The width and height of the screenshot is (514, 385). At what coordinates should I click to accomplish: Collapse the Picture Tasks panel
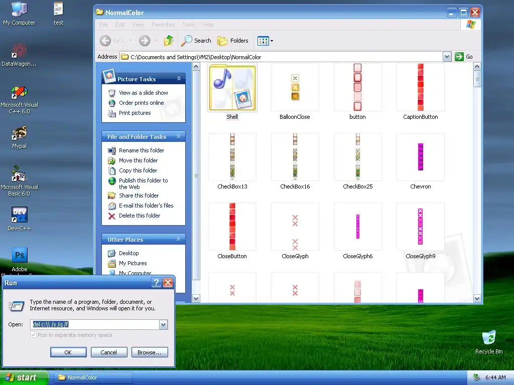(179, 79)
